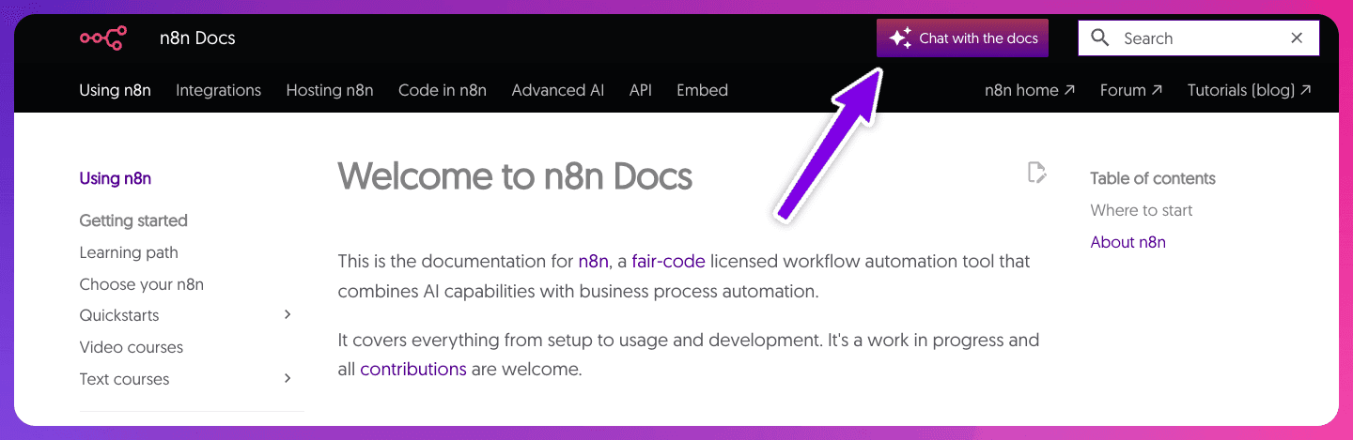Click the search magnifier icon
Image resolution: width=1353 pixels, height=440 pixels.
(x=1100, y=38)
